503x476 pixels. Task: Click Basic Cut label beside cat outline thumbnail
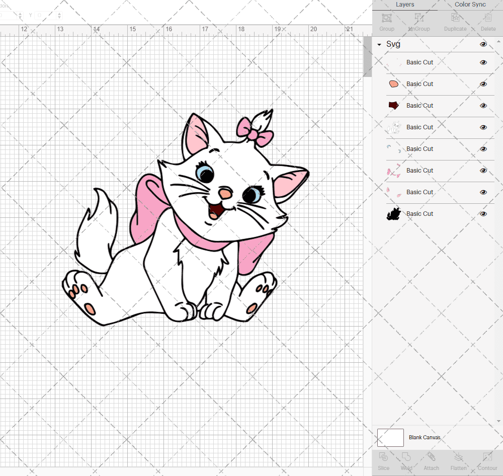pos(420,127)
